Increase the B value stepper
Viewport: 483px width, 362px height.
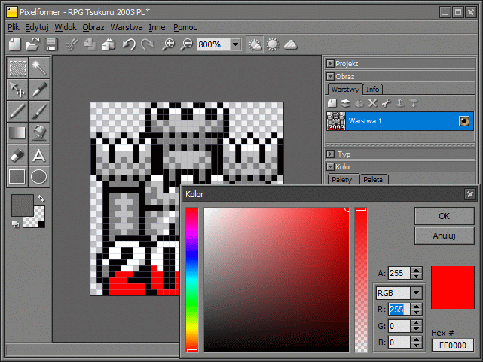(x=417, y=339)
